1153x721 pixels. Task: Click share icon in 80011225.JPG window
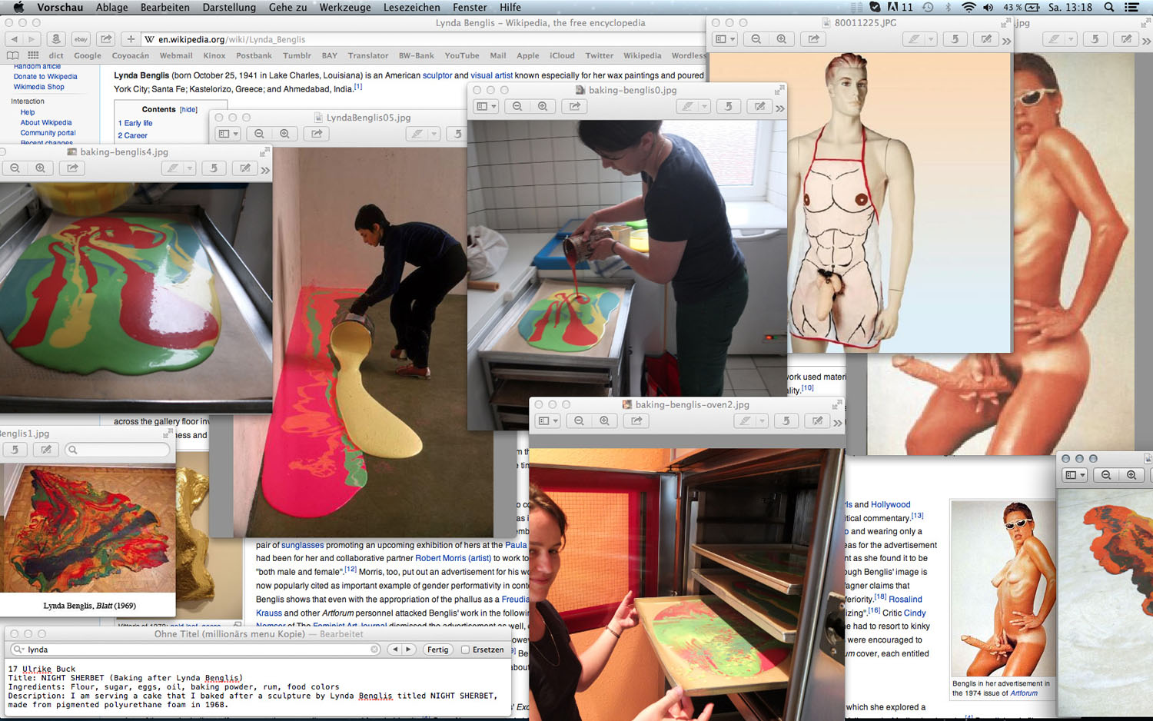813,39
